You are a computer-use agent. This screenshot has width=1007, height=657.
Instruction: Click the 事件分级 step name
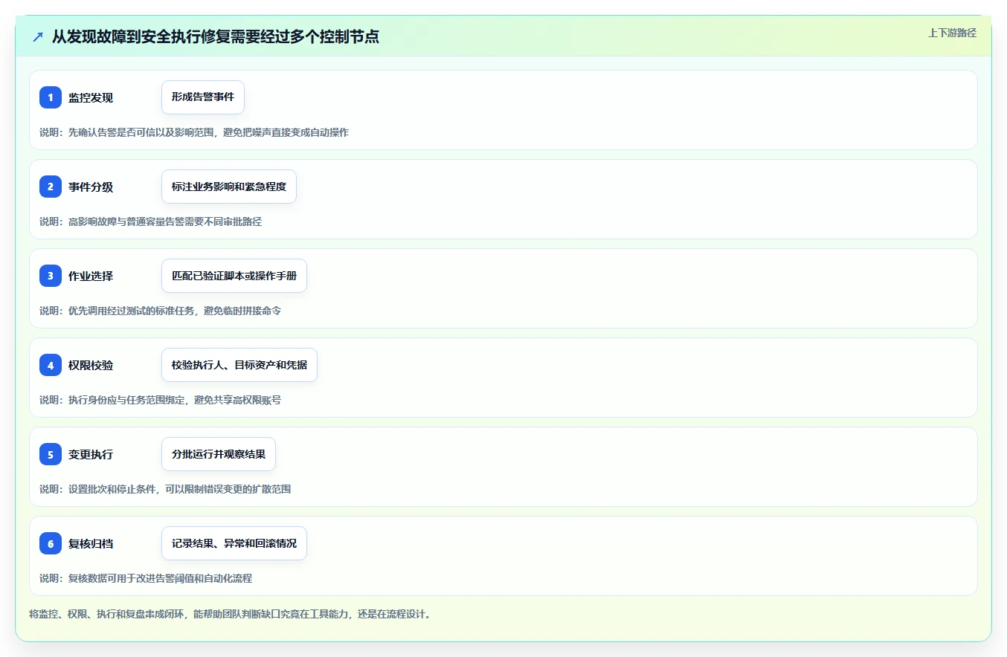click(91, 187)
